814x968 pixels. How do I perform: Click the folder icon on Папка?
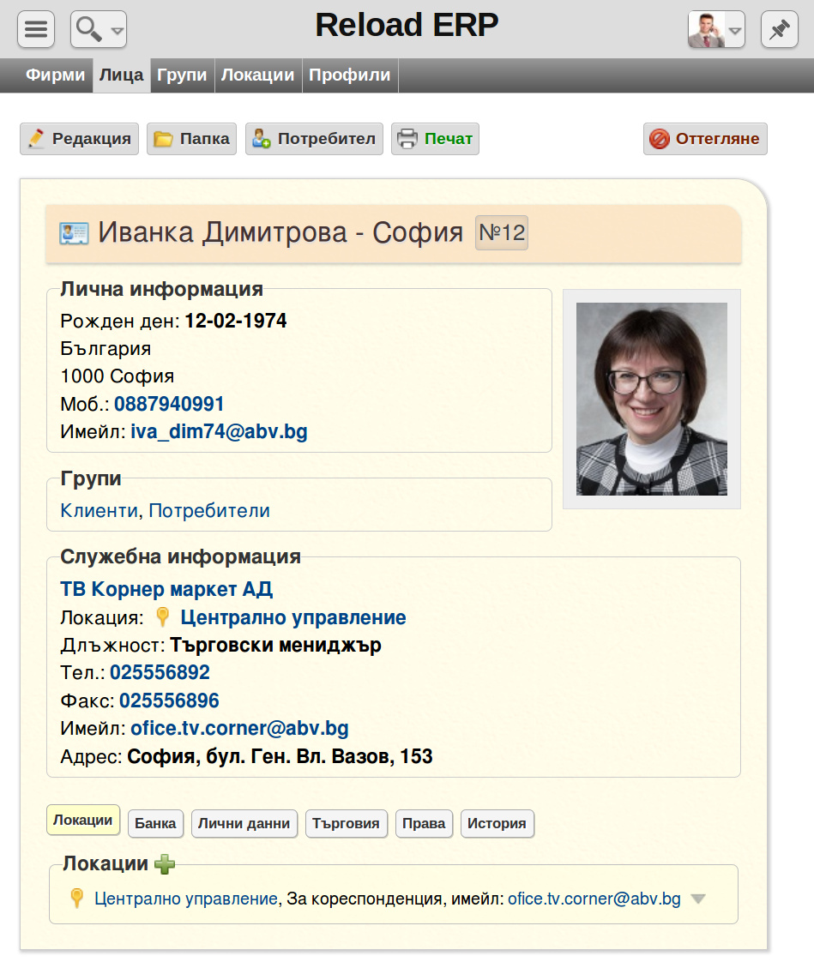click(x=163, y=139)
